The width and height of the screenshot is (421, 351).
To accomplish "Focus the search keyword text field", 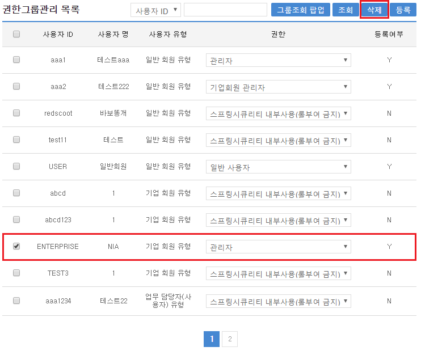I will [x=225, y=10].
